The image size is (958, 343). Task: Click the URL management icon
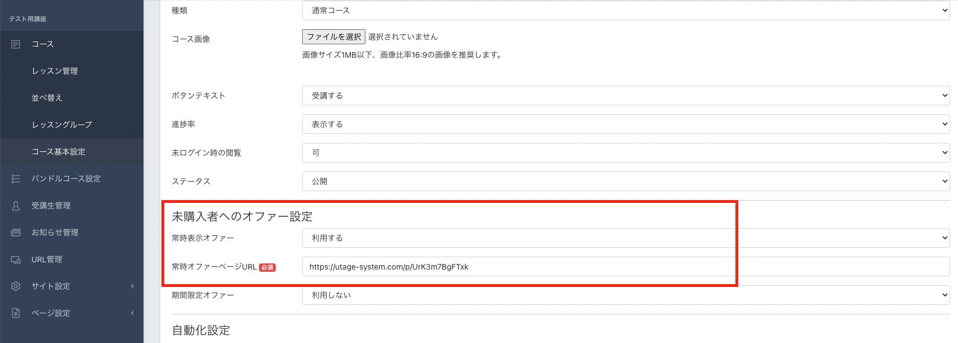(16, 259)
